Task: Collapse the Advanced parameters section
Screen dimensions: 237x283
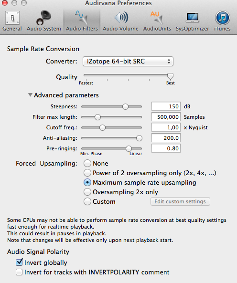Action: 31,95
